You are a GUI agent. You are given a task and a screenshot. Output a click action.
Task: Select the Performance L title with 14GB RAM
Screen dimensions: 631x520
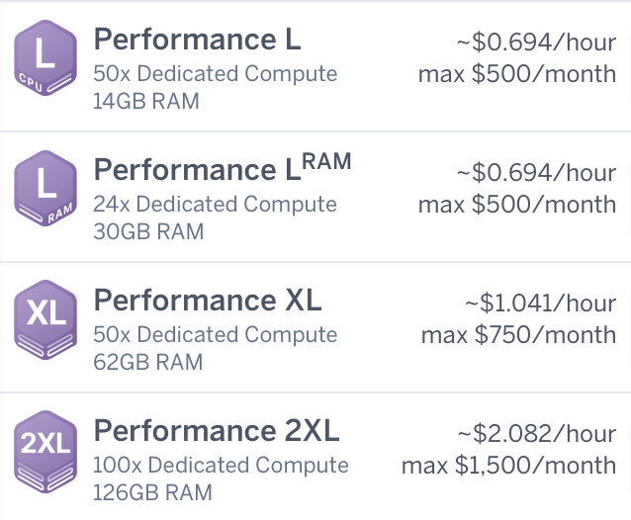click(x=197, y=41)
